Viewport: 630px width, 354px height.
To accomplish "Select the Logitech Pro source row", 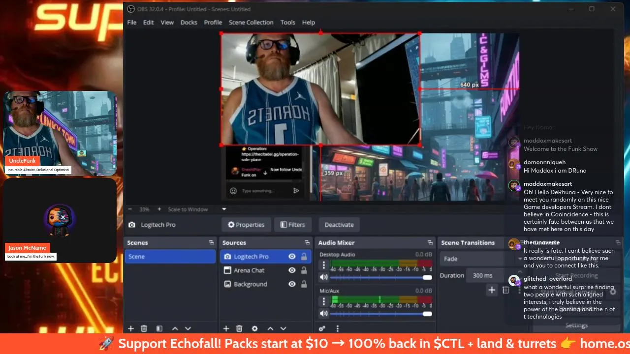I will 266,257.
